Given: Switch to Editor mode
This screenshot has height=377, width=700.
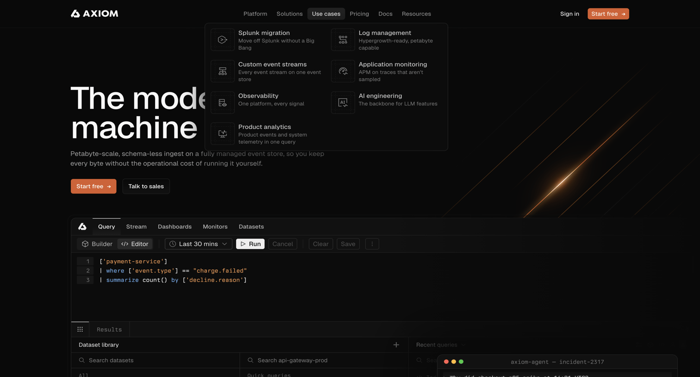Looking at the screenshot, I should [135, 244].
